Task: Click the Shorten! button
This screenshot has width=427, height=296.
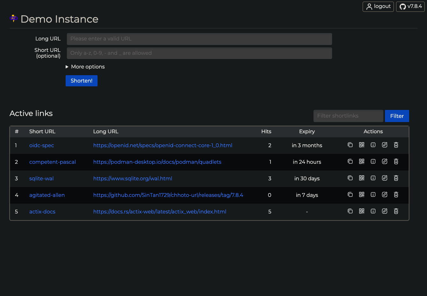Action: click(82, 81)
